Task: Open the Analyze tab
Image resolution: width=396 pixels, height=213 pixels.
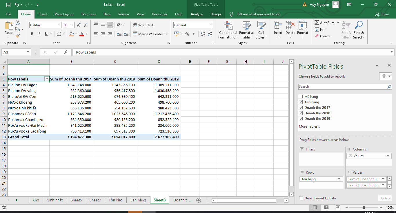Action: pos(197,14)
